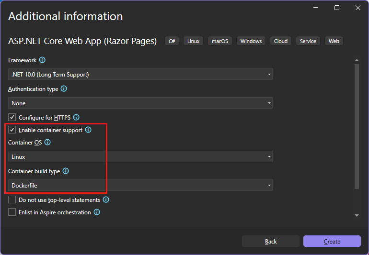Screen dimensions: 369x255
Task: Click the scrollbar down arrow
Action: 357,215
